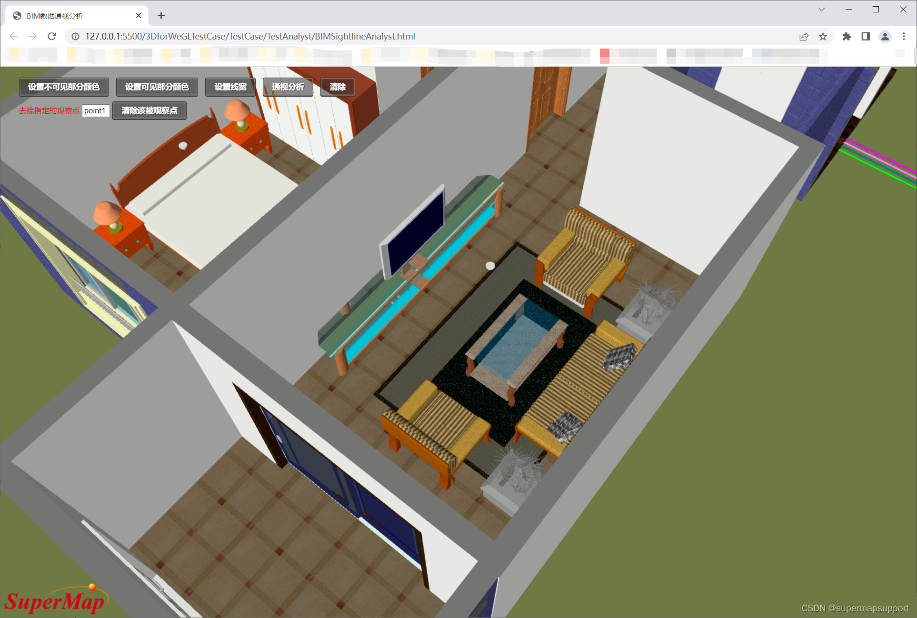This screenshot has height=618, width=917.
Task: Open the tab search chevron
Action: [x=821, y=10]
